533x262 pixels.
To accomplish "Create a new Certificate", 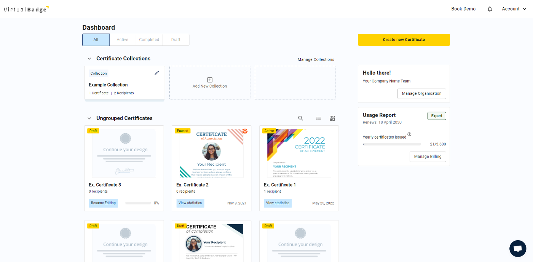I will tap(404, 40).
